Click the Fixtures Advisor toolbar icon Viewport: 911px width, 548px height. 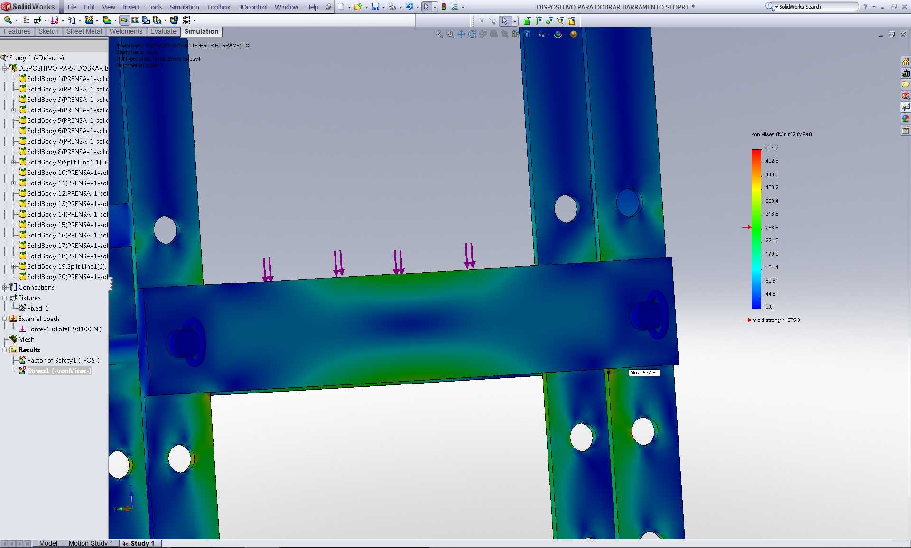coord(37,20)
